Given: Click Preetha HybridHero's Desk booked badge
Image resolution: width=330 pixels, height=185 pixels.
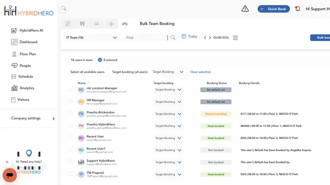Looking at the screenshot, I should (216, 126).
